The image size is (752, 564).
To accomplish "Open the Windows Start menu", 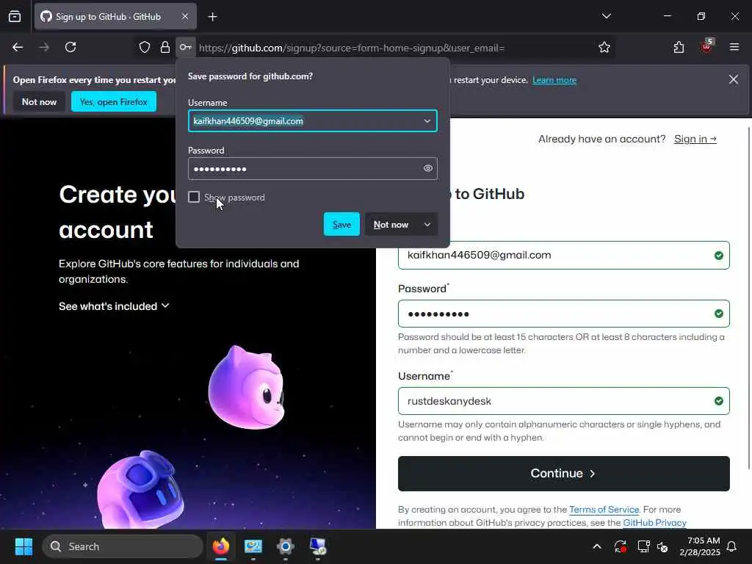I will [23, 546].
